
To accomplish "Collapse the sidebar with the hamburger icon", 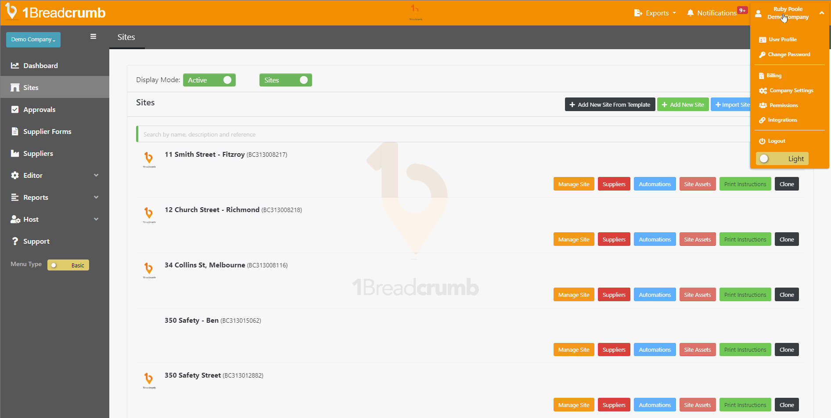I will click(93, 36).
